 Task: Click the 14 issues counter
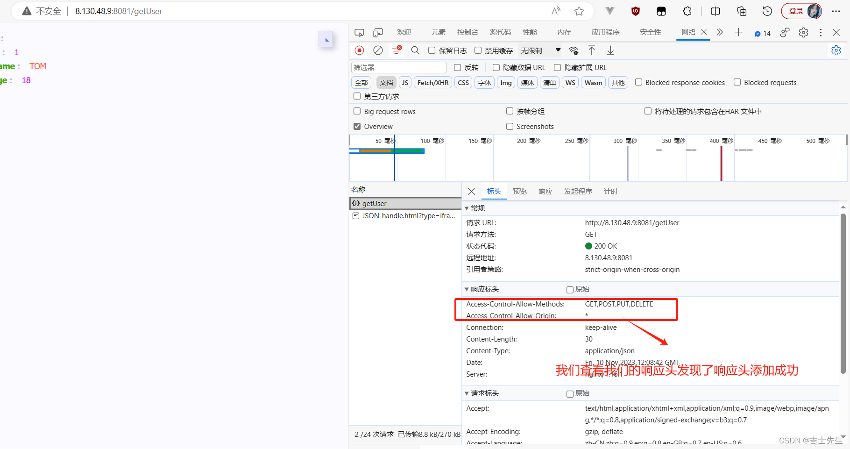pos(763,33)
